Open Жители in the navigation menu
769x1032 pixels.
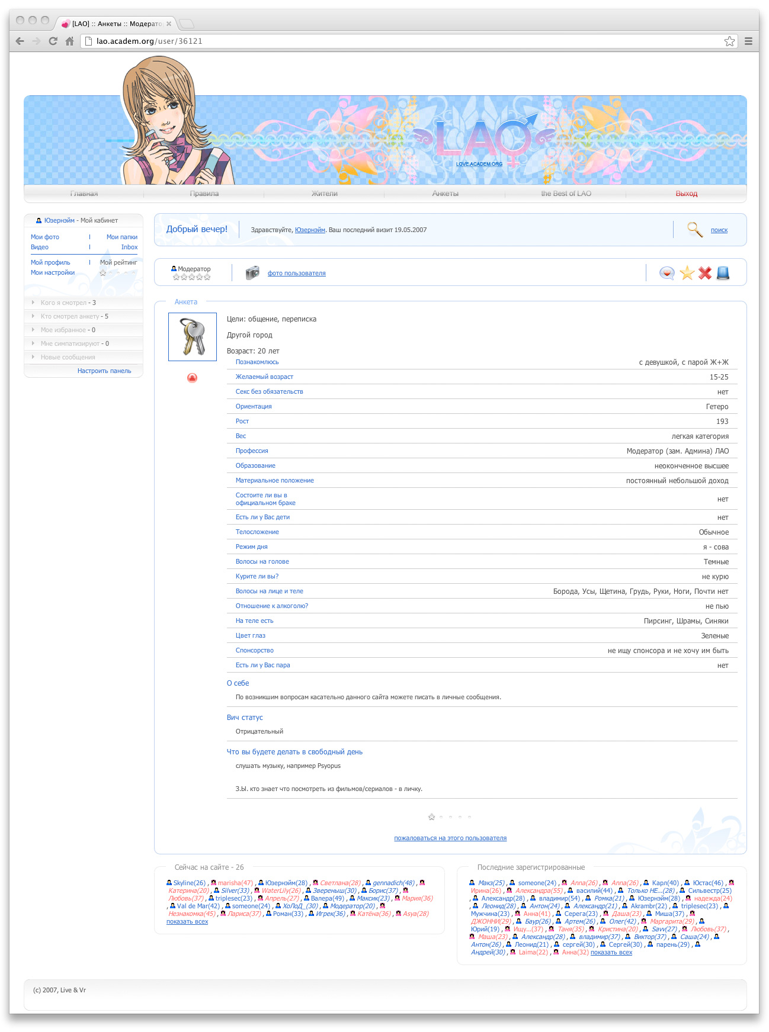coord(325,194)
